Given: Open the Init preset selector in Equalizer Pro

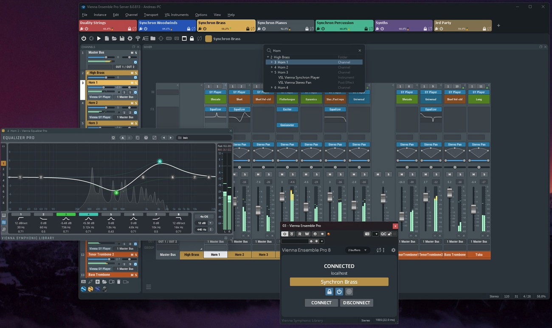Looking at the screenshot, I should click(204, 138).
